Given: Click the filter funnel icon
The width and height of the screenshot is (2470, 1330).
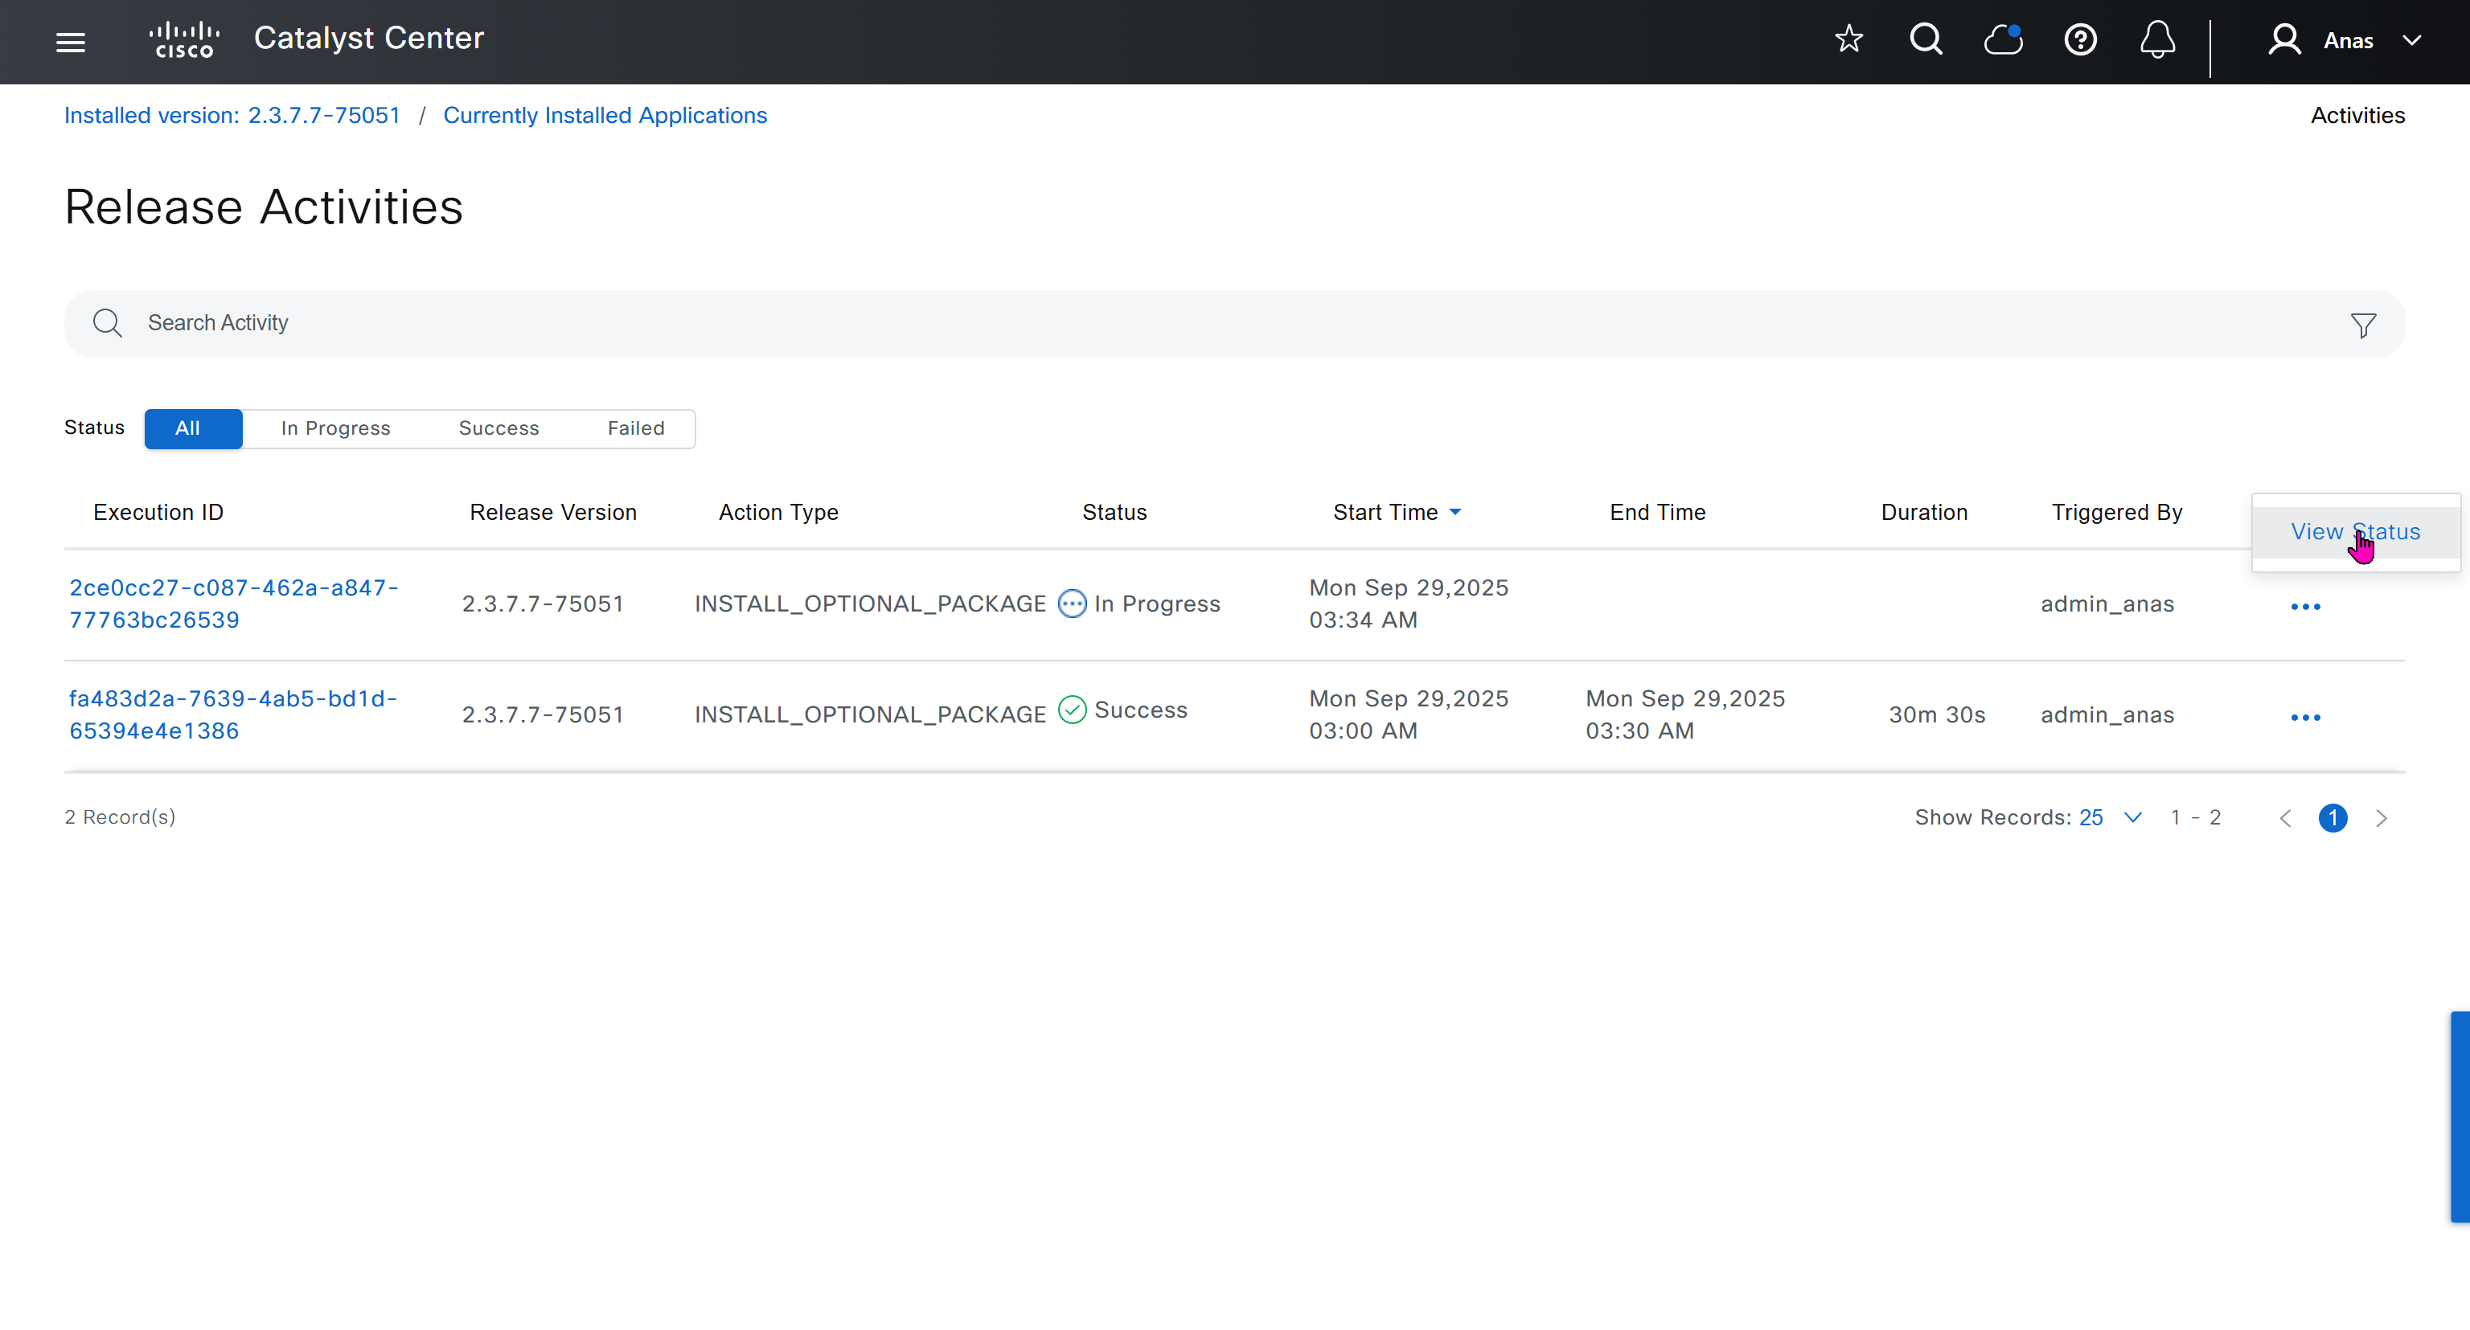Looking at the screenshot, I should point(2362,325).
